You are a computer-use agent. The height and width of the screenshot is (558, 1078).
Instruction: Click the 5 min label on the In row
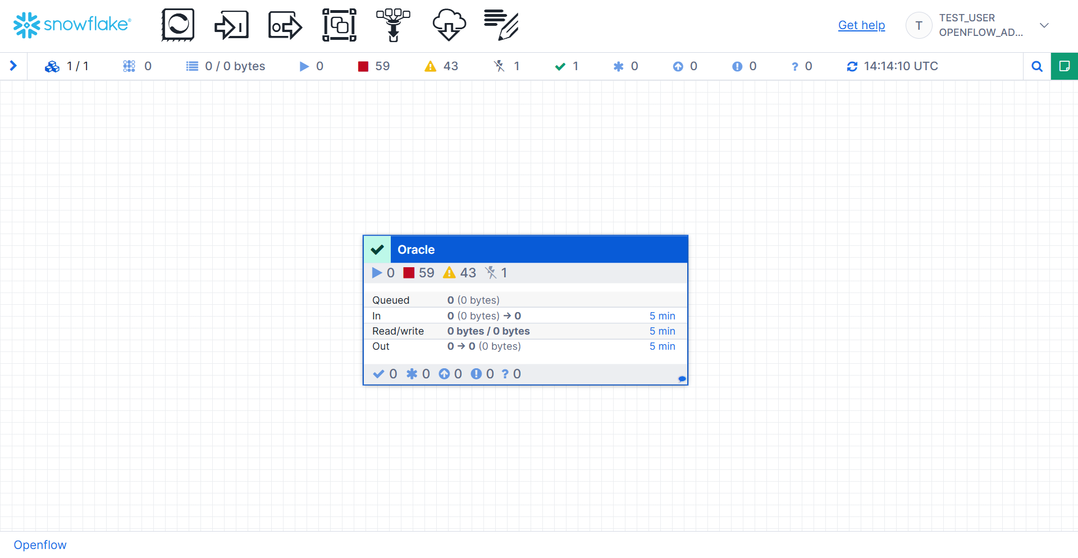point(663,316)
